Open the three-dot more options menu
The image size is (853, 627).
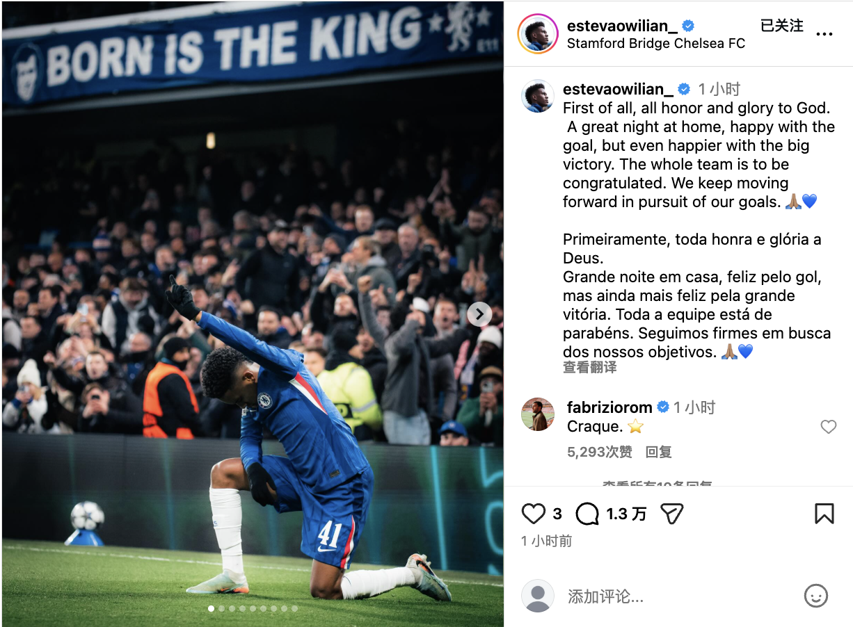pos(824,34)
